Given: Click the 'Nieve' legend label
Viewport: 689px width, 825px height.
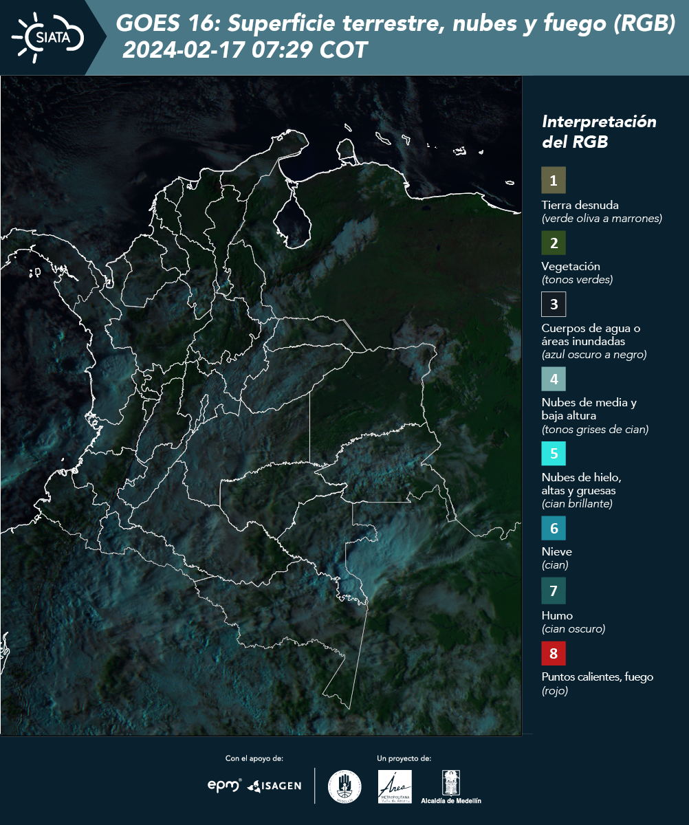Looking at the screenshot, I should coord(557,551).
